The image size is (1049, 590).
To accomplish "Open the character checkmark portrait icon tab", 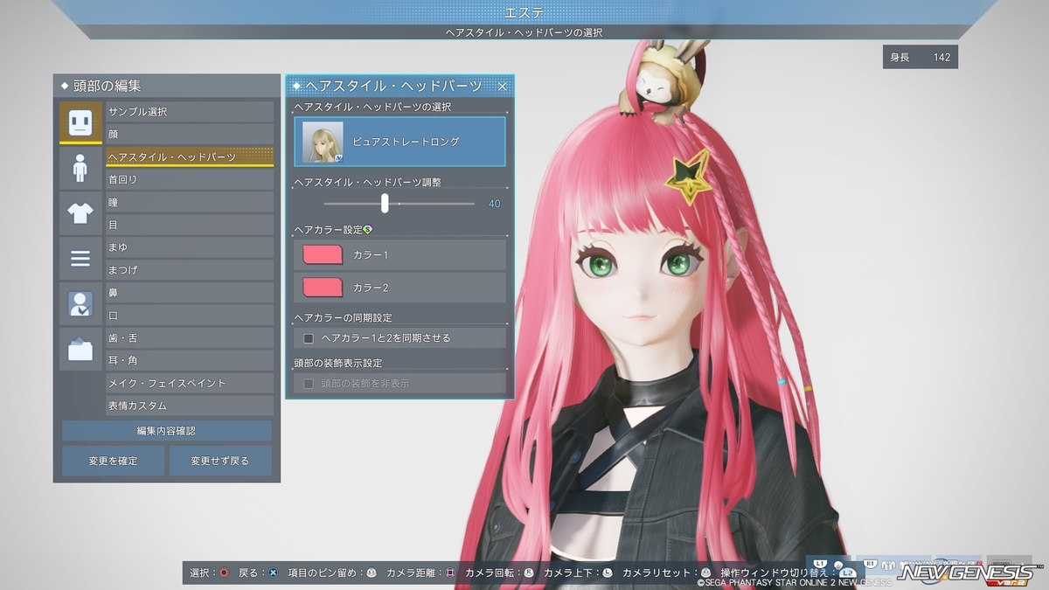I will pyautogui.click(x=80, y=304).
